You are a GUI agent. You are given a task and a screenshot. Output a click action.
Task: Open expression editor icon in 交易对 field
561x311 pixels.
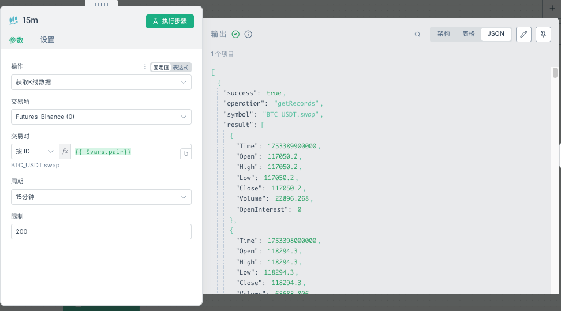[185, 153]
